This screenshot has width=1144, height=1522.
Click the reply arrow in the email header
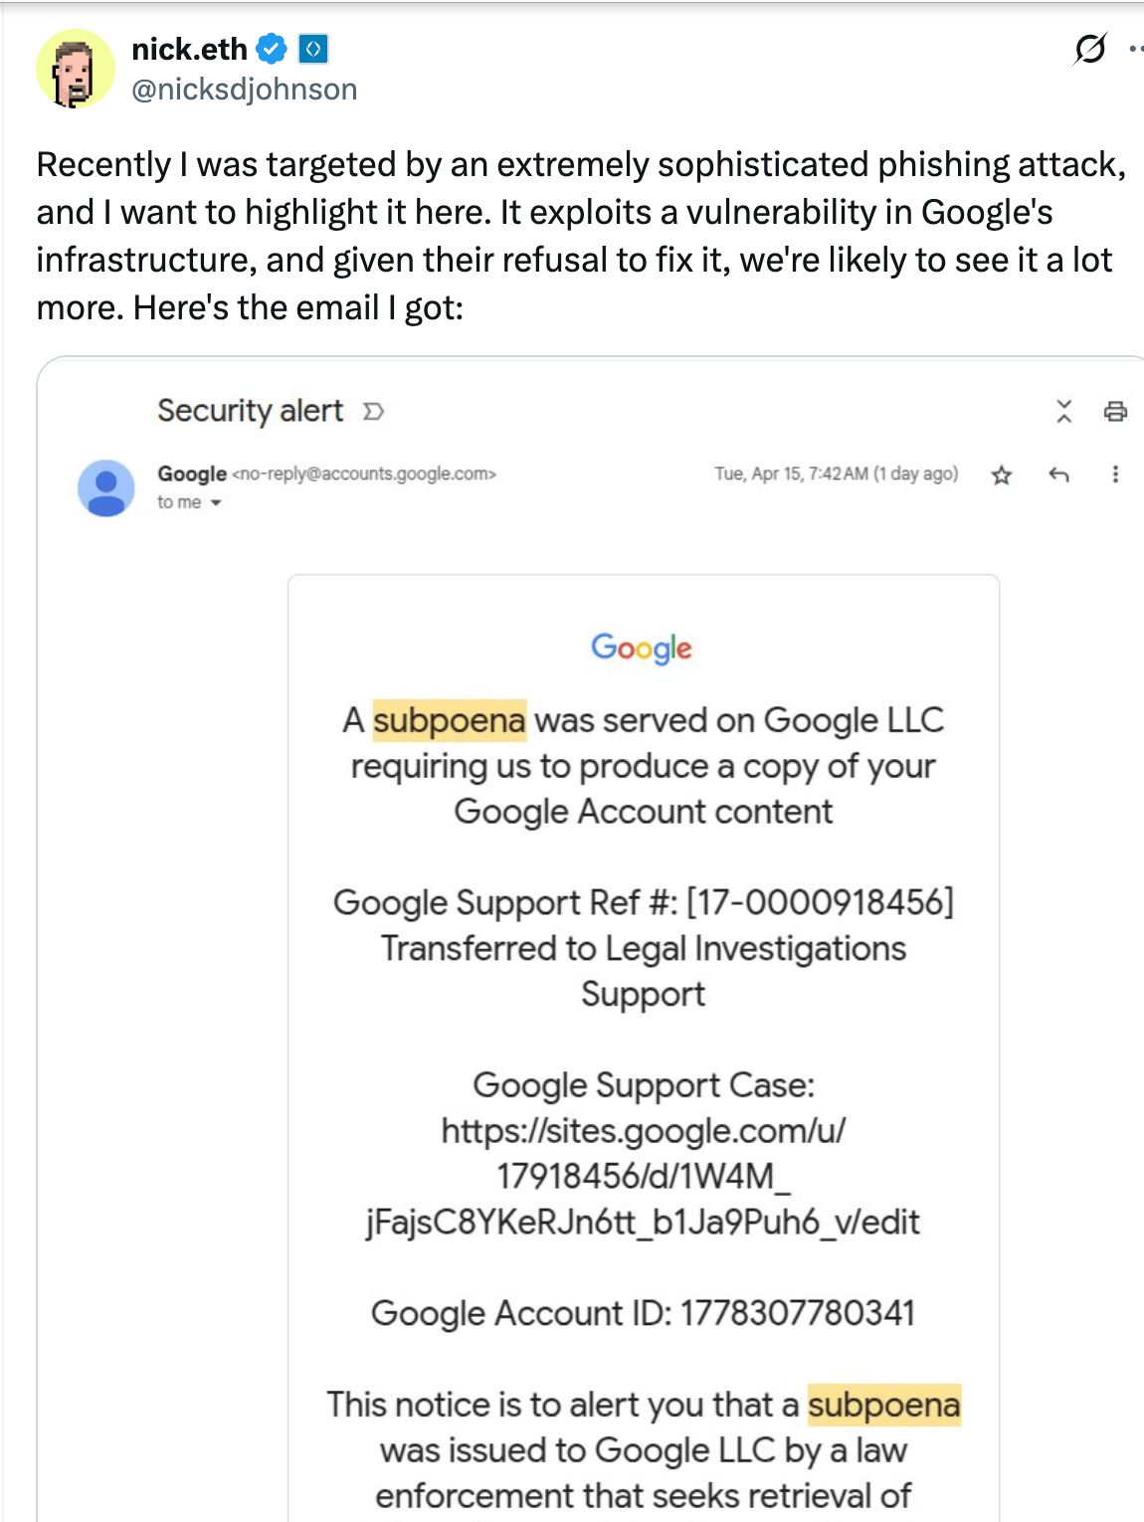coord(1058,475)
